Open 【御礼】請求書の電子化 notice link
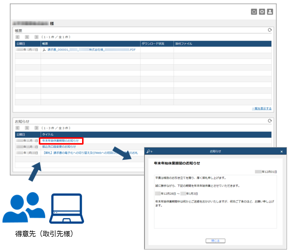Screen dimensions: 288x250 (x=90, y=153)
